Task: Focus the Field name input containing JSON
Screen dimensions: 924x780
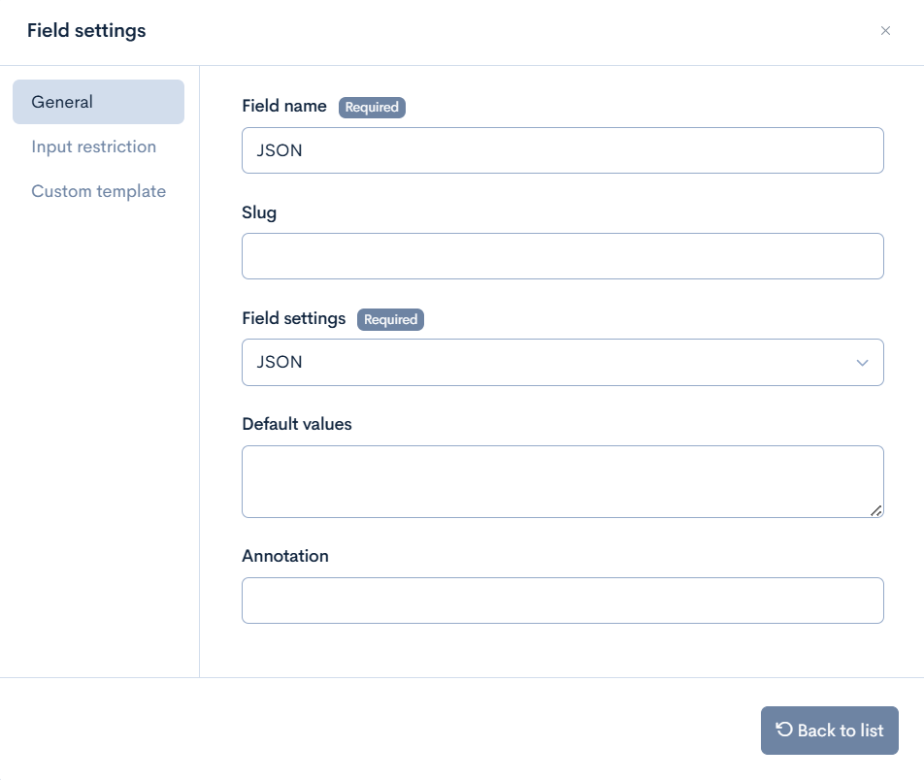Action: point(562,150)
